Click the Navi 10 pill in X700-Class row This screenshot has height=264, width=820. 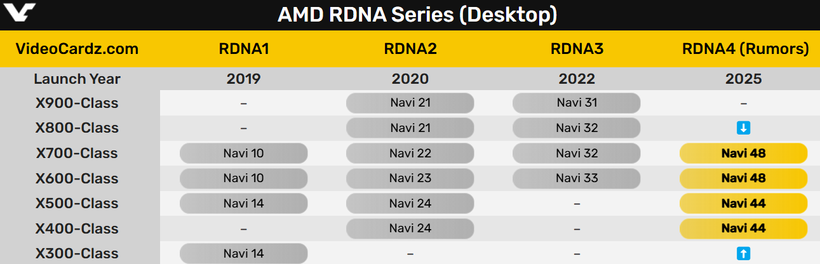[x=244, y=154]
